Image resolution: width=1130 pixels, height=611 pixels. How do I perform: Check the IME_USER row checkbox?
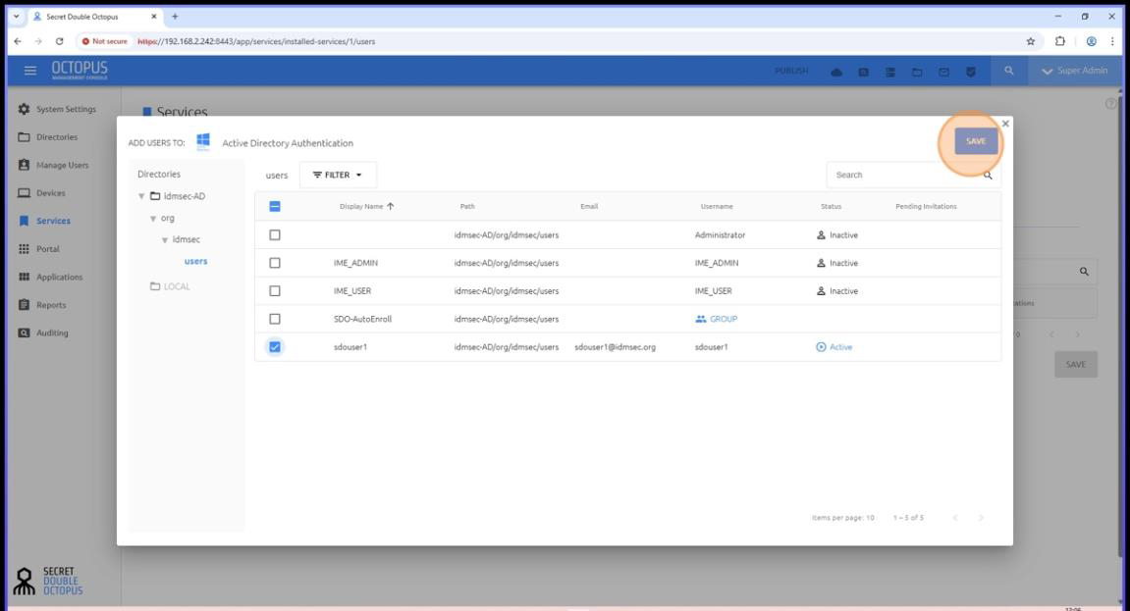click(x=275, y=291)
